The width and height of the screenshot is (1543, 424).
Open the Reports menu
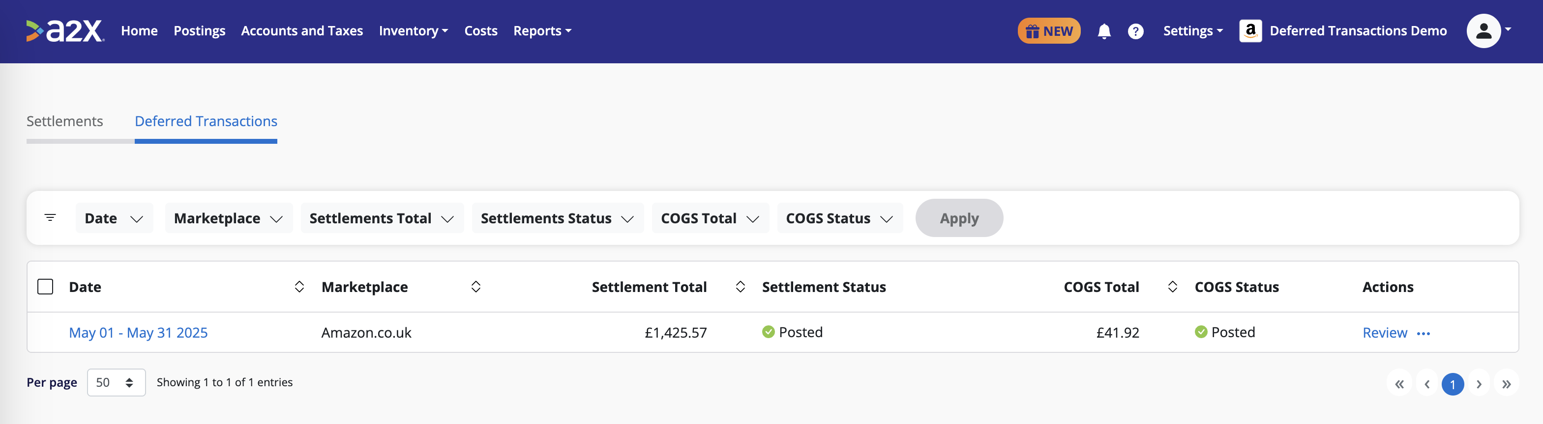pyautogui.click(x=542, y=31)
